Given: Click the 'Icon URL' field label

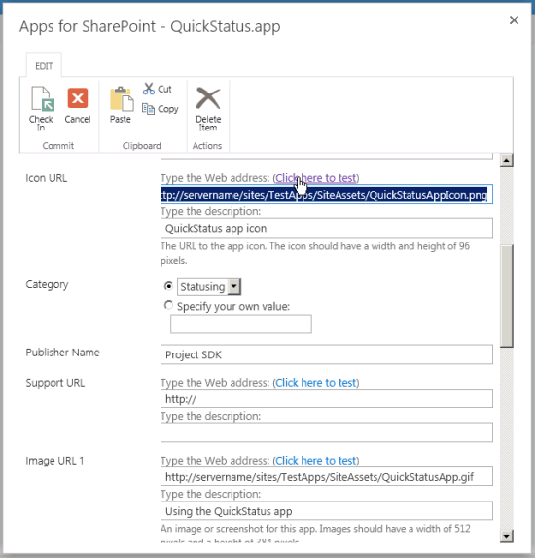Looking at the screenshot, I should click(47, 178).
